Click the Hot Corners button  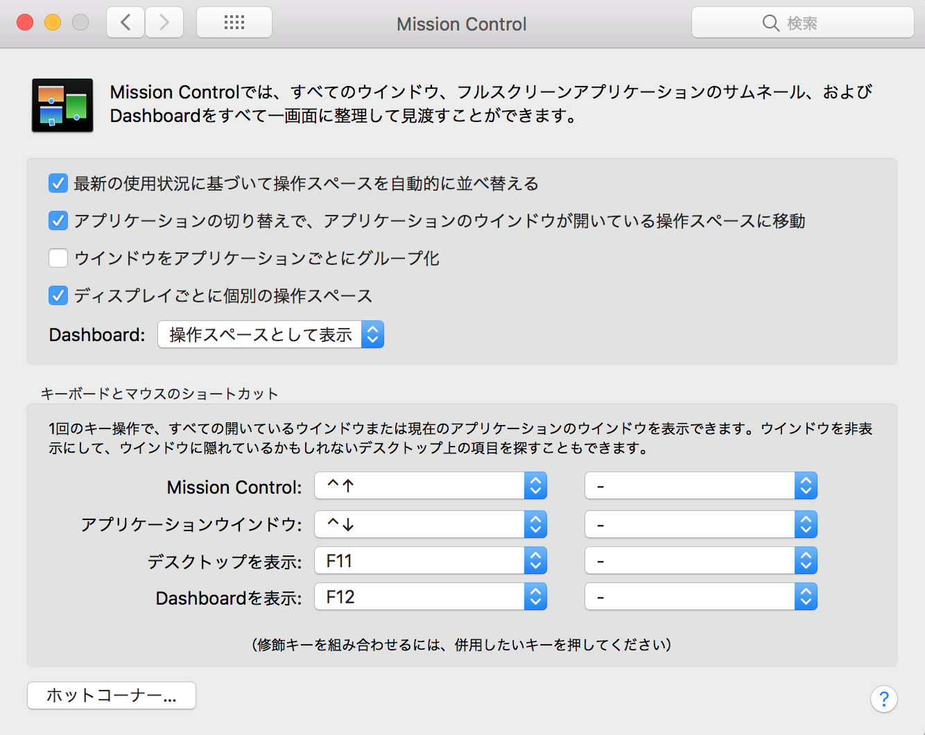[x=112, y=695]
